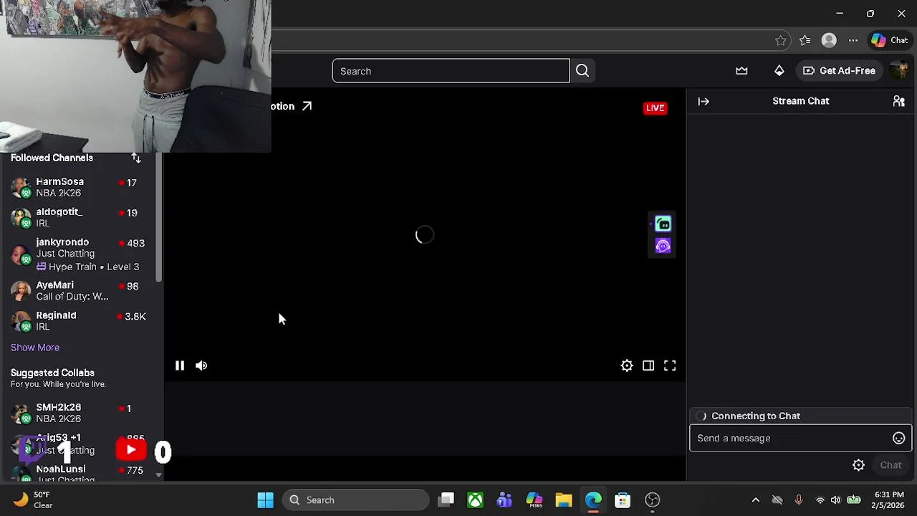
Task: Open HarmSosa channel
Action: pyautogui.click(x=79, y=187)
